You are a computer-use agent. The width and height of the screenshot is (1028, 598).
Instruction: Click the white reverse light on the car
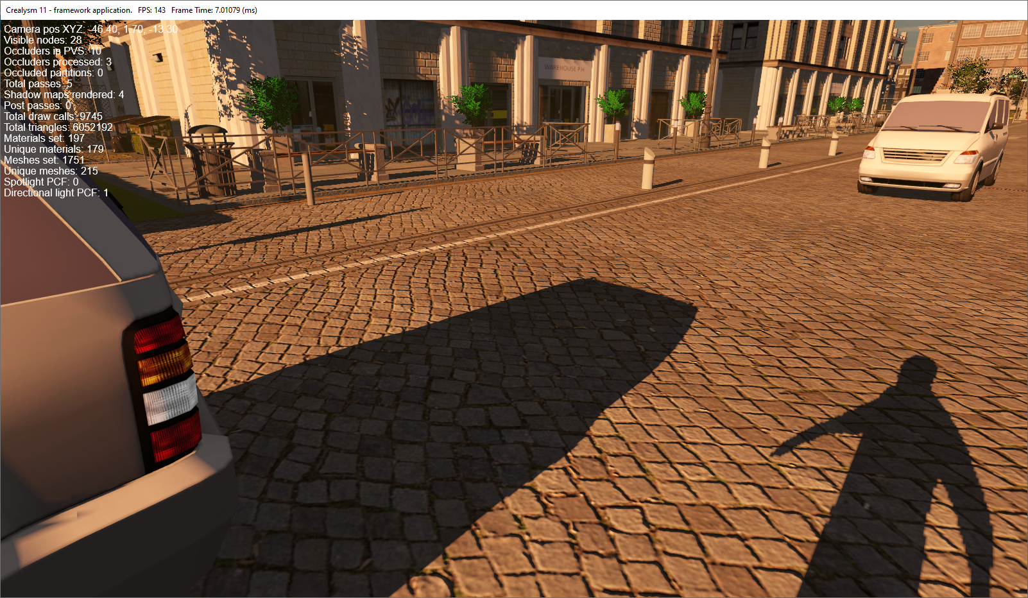[x=171, y=399]
